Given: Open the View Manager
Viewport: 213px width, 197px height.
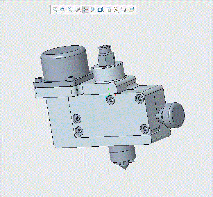Looking at the screenshot, I should point(108,9).
